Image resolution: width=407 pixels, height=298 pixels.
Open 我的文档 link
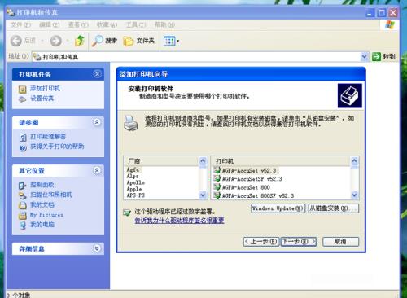pos(42,204)
